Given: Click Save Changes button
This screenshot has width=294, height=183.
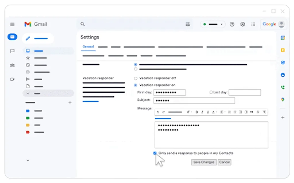Looking at the screenshot, I should 204,162.
